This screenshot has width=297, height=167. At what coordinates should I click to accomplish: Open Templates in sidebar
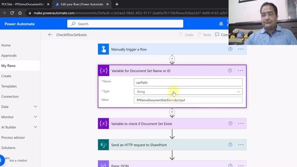tap(9, 86)
